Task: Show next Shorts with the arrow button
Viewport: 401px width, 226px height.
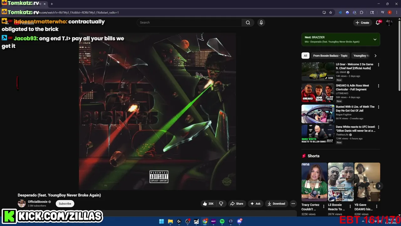Action: click(x=379, y=186)
